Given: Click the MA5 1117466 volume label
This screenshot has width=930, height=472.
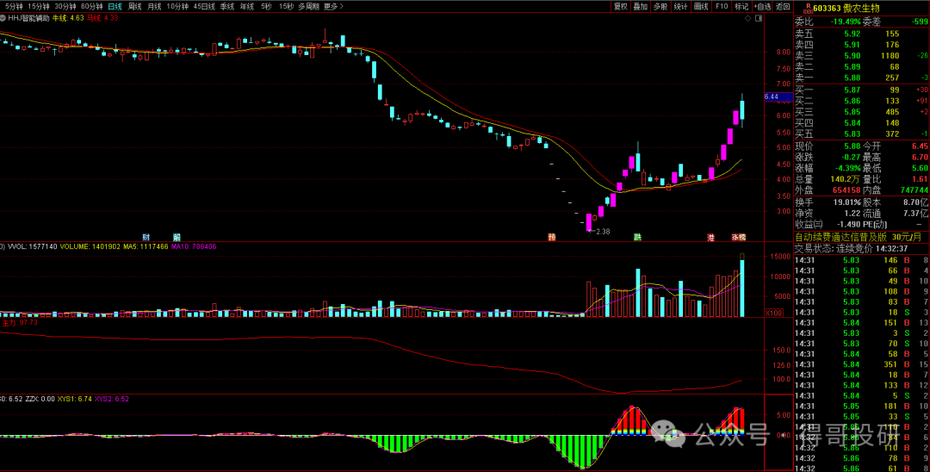Looking at the screenshot, I should 146,246.
